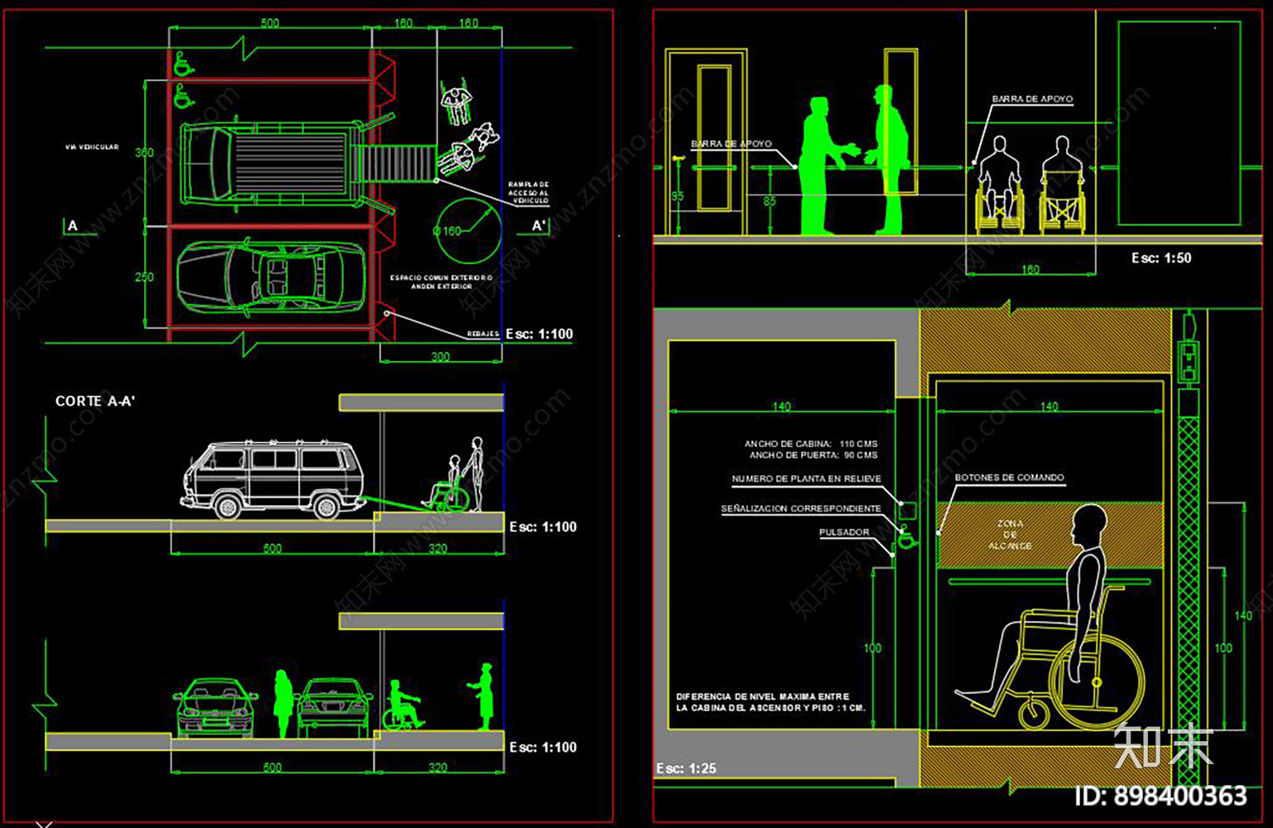Screen dimensions: 1273x828
Task: Select BARRA DE APOYO label above wheelchair users
Action: 1032,99
